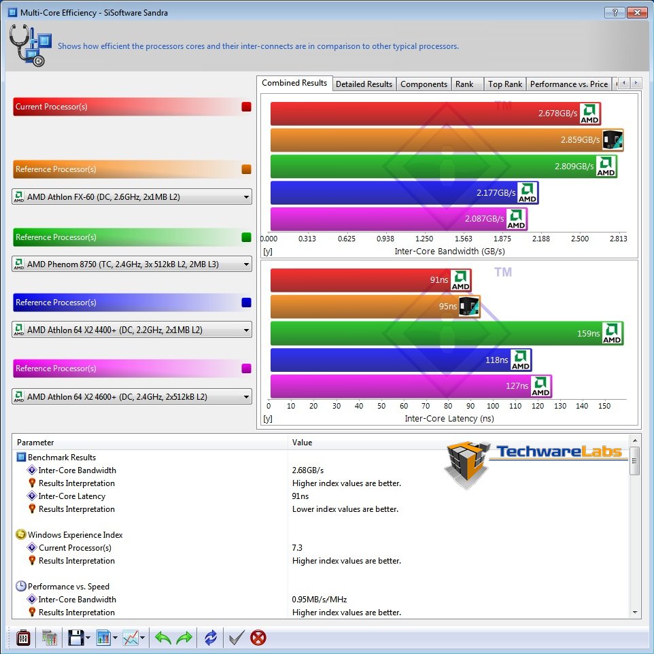Cancel with the red X circle icon
Screen dimensions: 654x654
pyautogui.click(x=258, y=638)
